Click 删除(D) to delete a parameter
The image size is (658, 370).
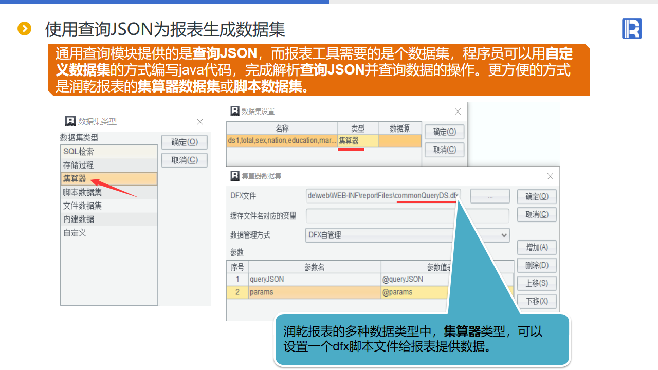click(537, 265)
